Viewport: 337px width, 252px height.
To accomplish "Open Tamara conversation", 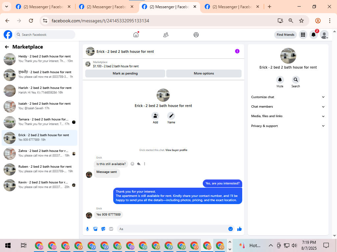I will point(39,122).
